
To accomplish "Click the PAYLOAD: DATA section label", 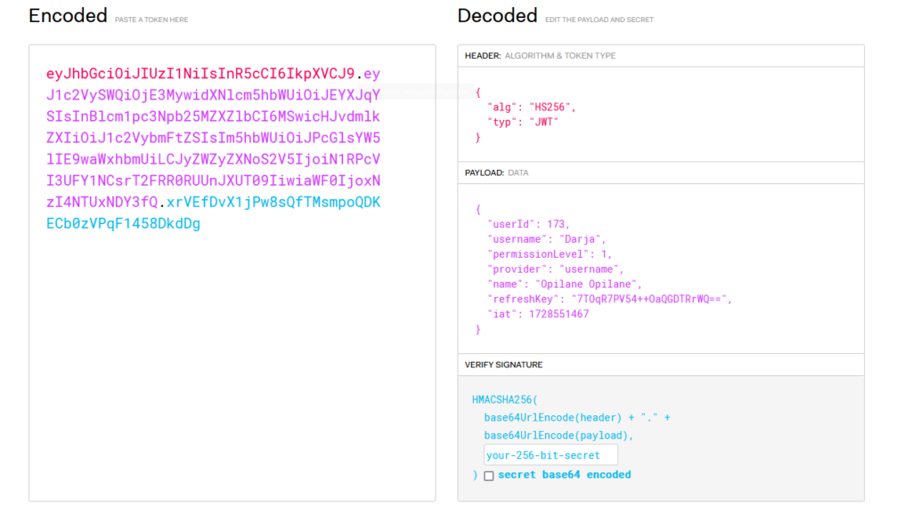I will pyautogui.click(x=496, y=173).
